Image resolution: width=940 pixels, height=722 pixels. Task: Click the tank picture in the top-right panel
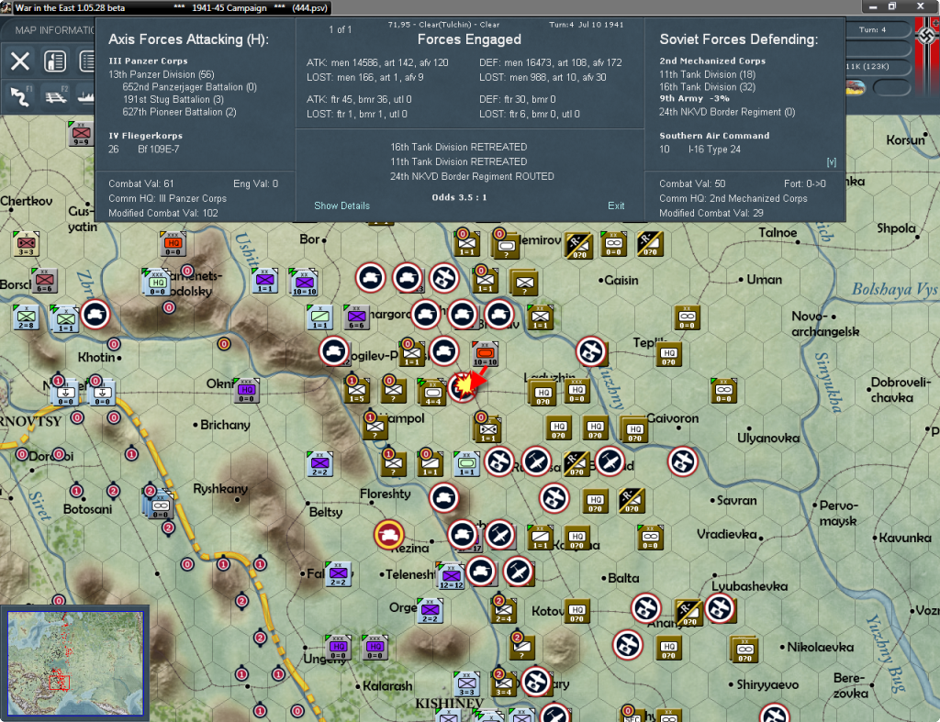856,88
